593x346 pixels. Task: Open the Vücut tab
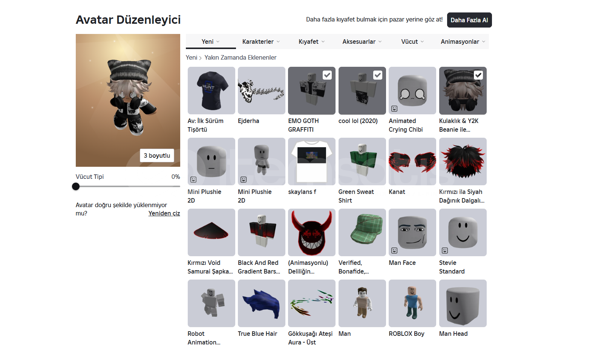pyautogui.click(x=413, y=42)
